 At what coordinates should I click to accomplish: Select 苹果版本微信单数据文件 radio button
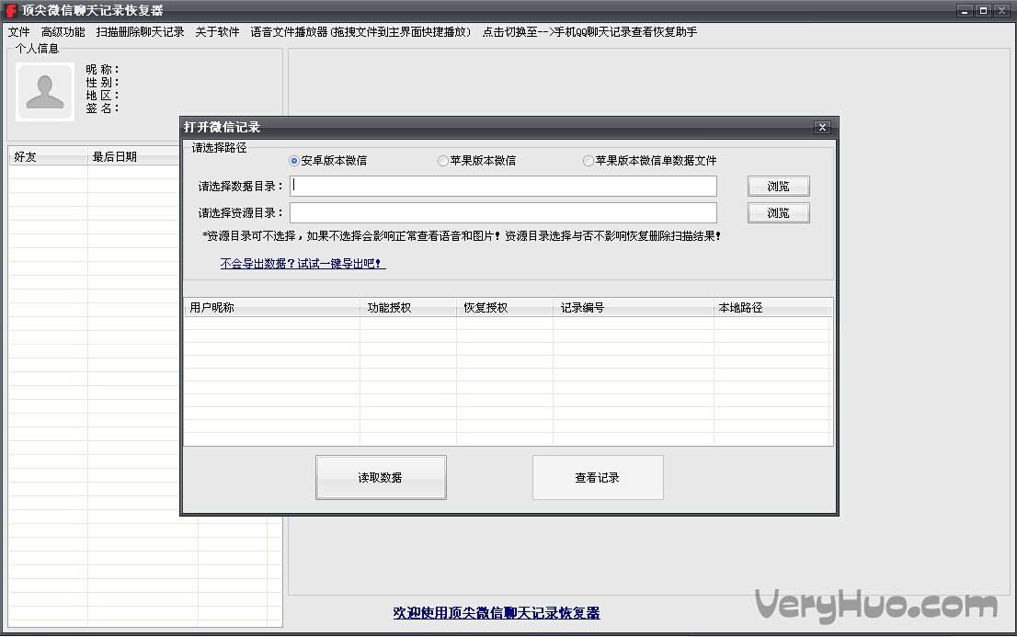[x=650, y=160]
